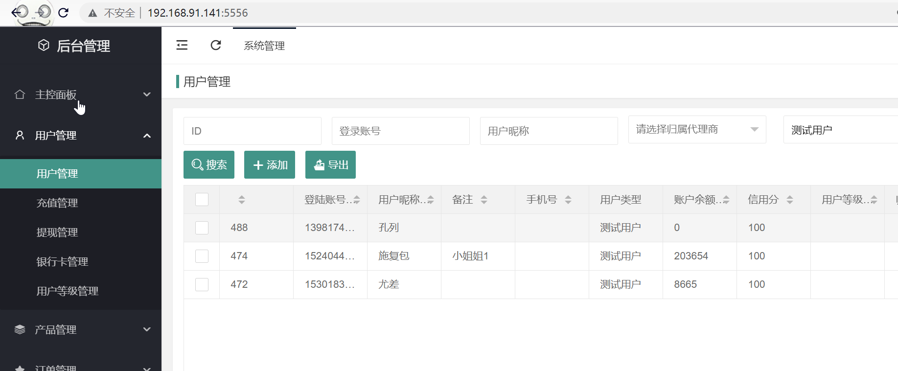Check the row checkbox for user 488

(x=202, y=228)
